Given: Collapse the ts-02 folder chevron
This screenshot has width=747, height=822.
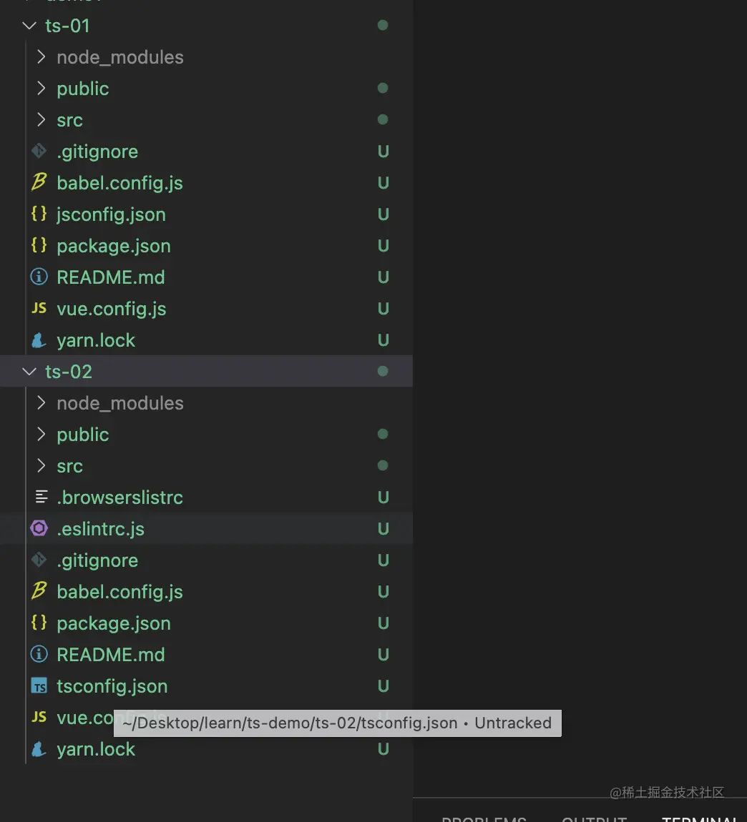Looking at the screenshot, I should coord(29,372).
